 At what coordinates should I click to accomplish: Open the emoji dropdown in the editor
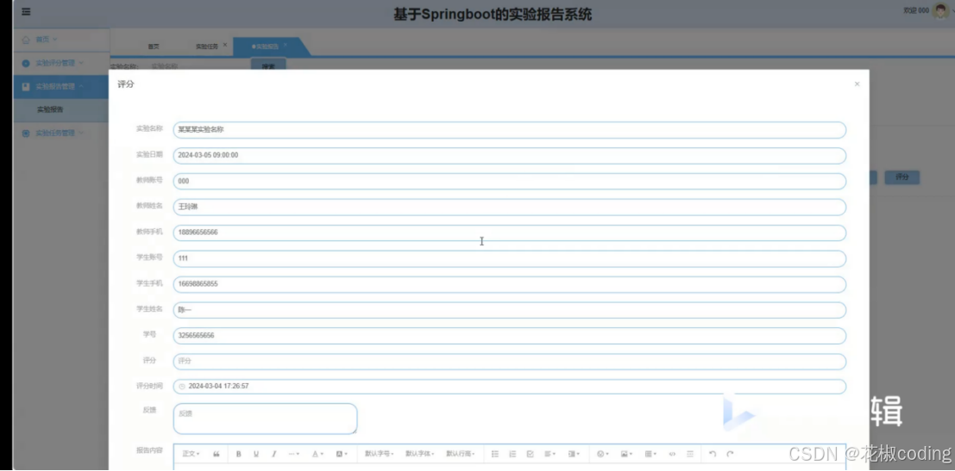(603, 454)
